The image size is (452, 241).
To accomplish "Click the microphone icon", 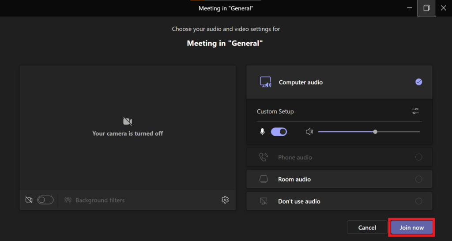I will (262, 132).
